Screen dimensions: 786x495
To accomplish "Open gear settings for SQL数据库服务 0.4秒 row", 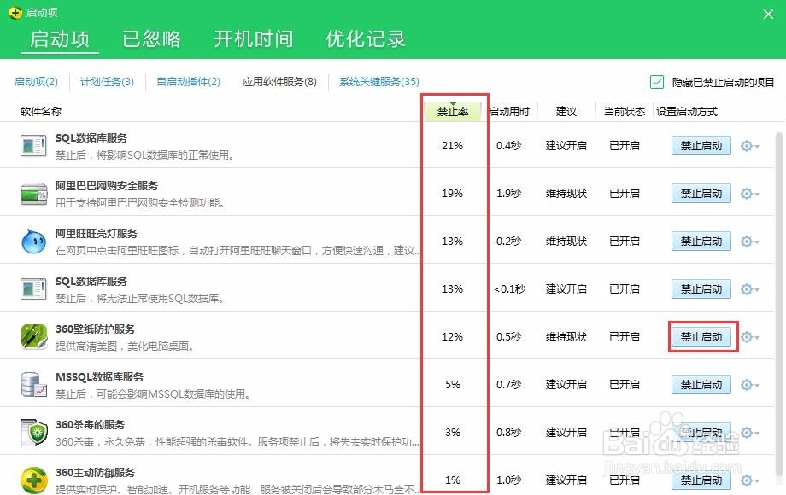I will pos(749,146).
